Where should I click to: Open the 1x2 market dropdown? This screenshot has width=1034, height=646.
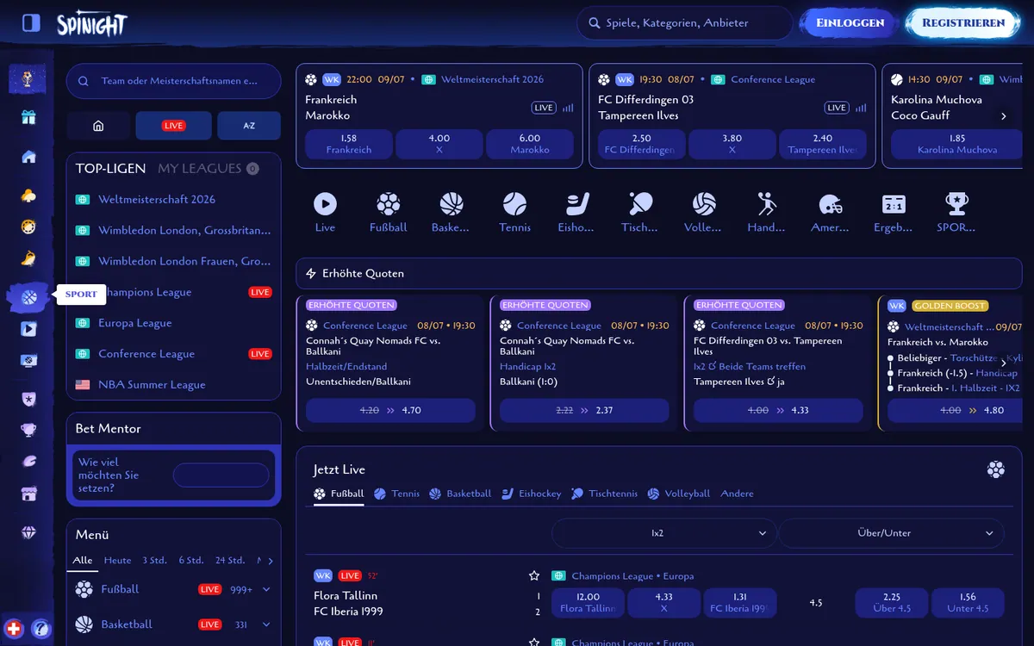point(663,533)
